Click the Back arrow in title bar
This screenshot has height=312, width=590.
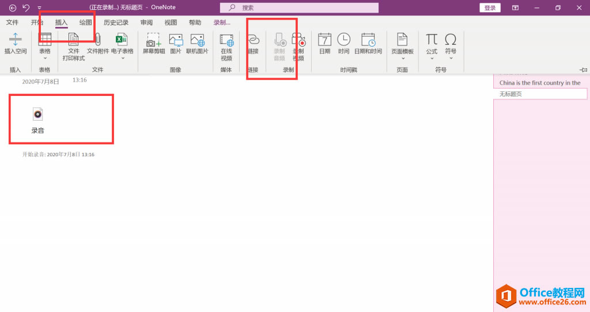click(13, 7)
